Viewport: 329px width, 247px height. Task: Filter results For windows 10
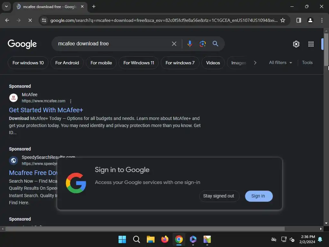[28, 63]
